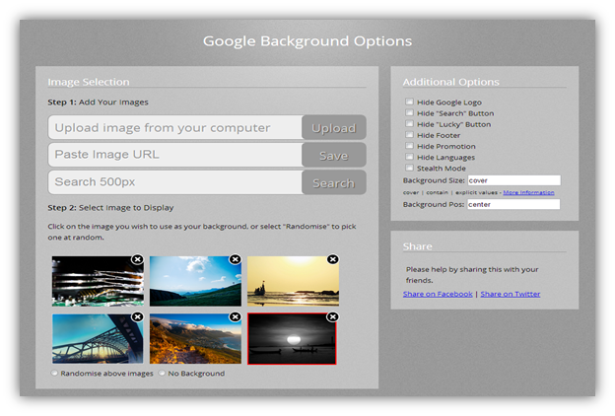Remove the blue sky hills thumbnail
Image resolution: width=615 pixels, height=416 pixels.
235,259
